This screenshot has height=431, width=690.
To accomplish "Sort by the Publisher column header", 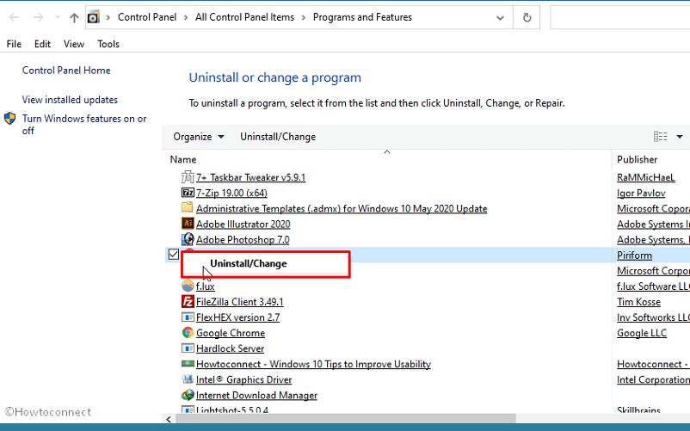I will coord(637,159).
